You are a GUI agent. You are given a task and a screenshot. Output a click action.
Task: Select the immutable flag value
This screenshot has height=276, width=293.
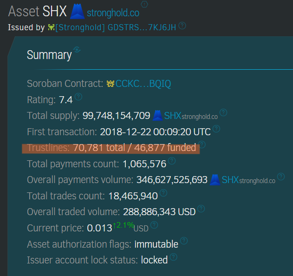coord(156,244)
